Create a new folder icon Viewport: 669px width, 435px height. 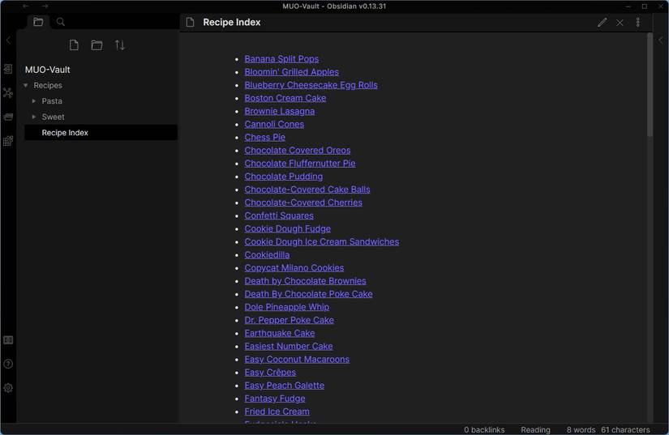click(96, 45)
